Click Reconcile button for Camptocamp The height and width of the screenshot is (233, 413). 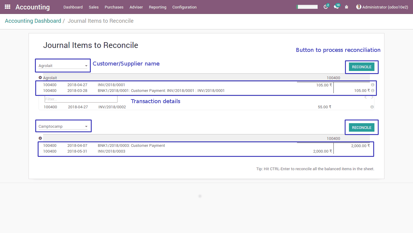coord(361,128)
